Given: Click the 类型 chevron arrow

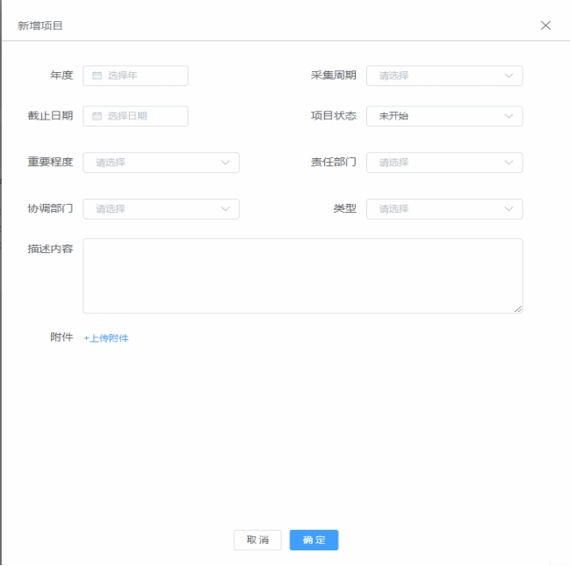Looking at the screenshot, I should [x=509, y=209].
